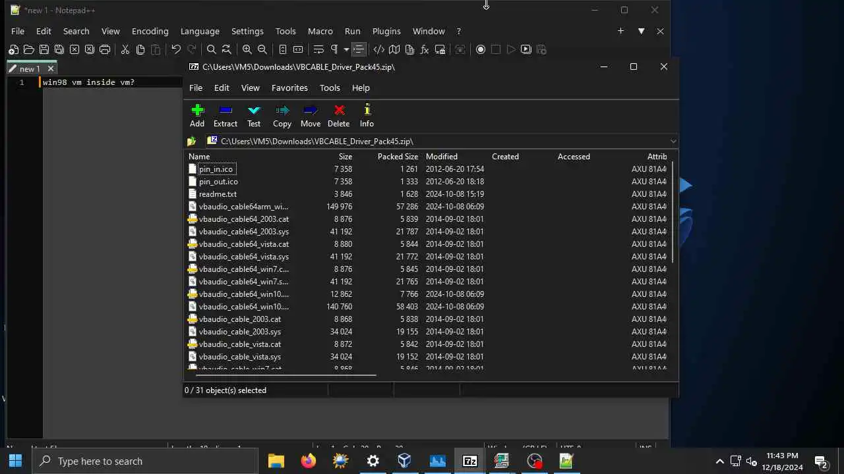Click the Print icon in Notepad++ toolbar
Screen dimensions: 844x474
[x=104, y=49]
